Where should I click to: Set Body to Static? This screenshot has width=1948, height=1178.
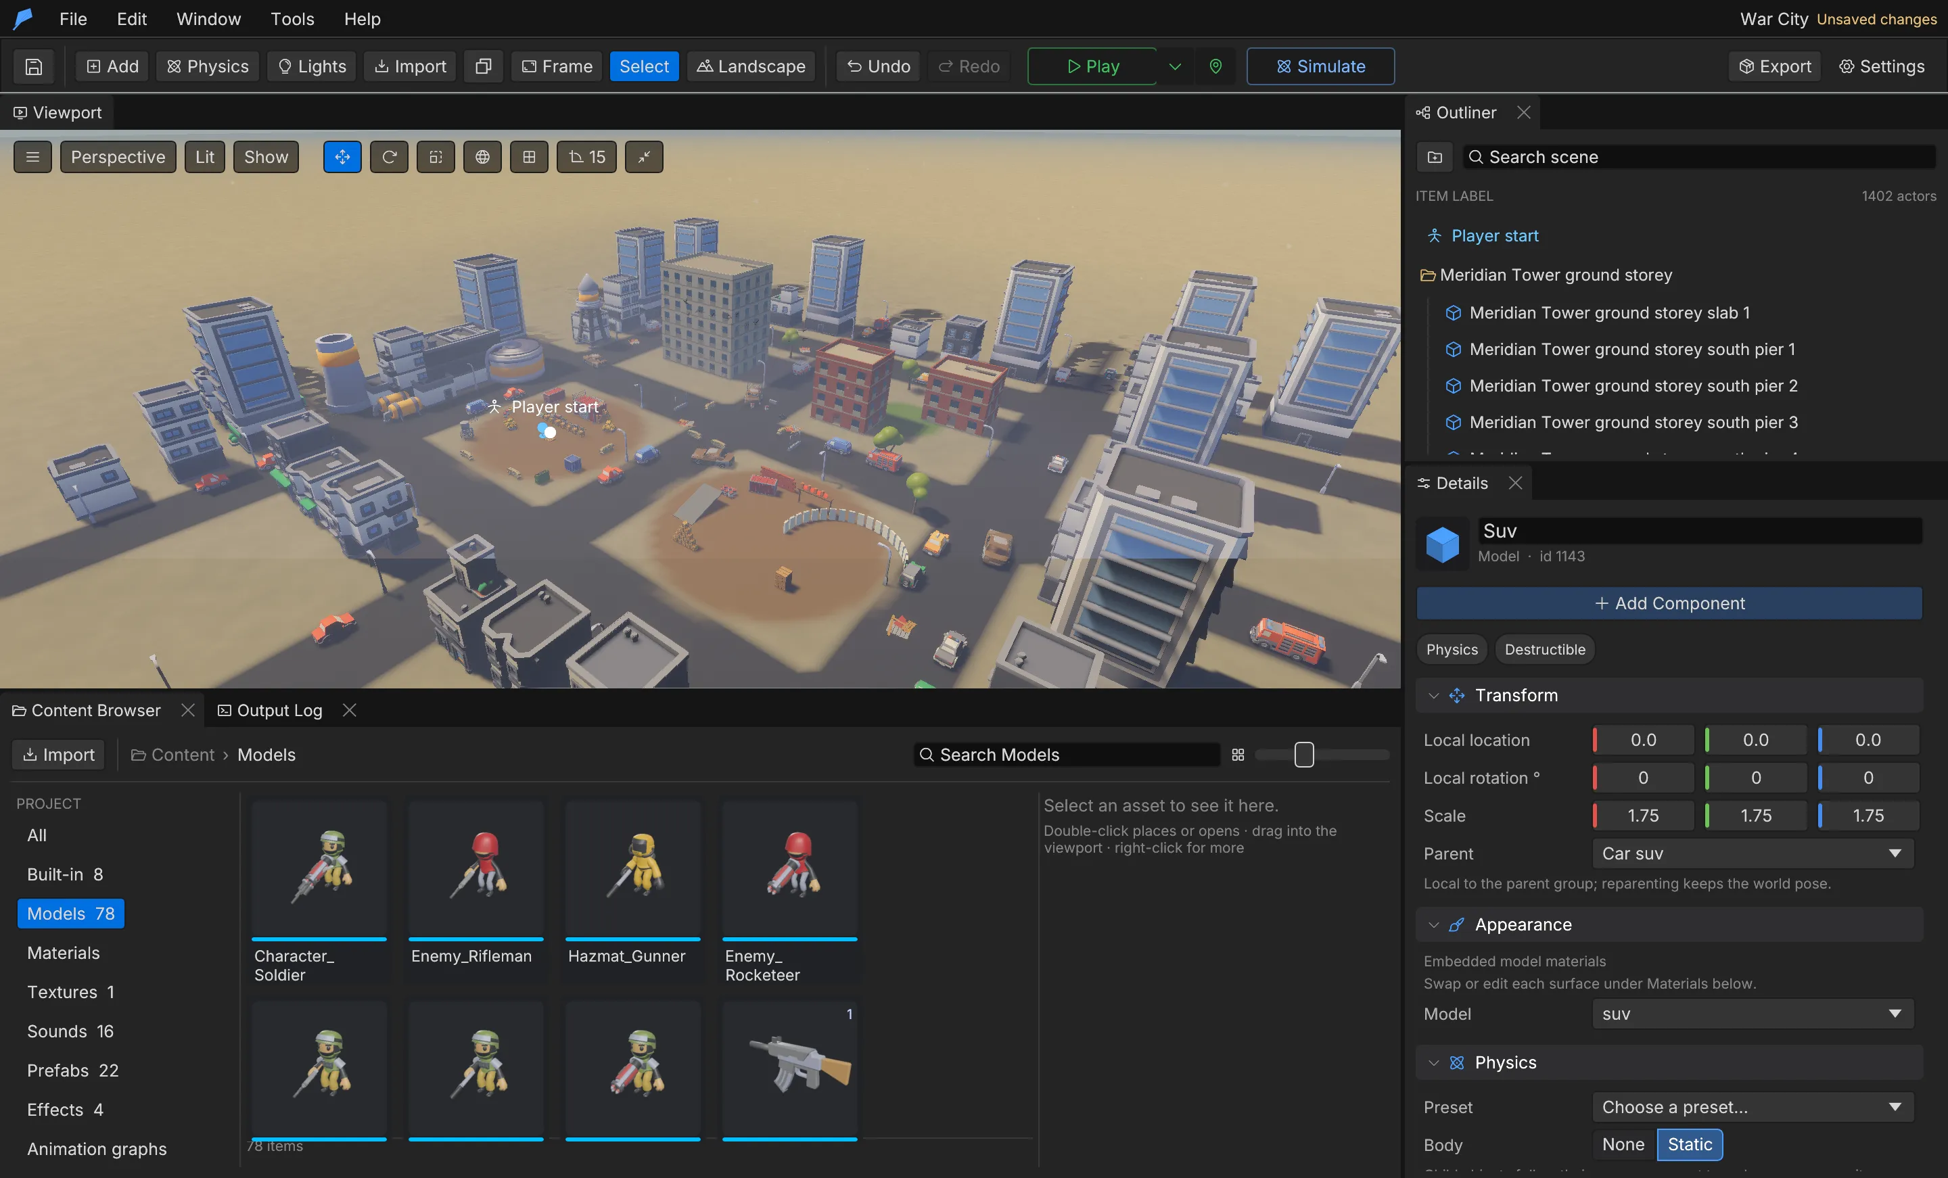point(1690,1144)
